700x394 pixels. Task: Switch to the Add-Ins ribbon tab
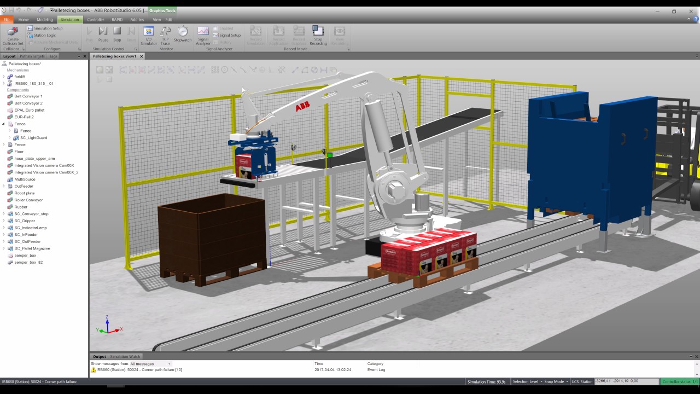point(137,20)
